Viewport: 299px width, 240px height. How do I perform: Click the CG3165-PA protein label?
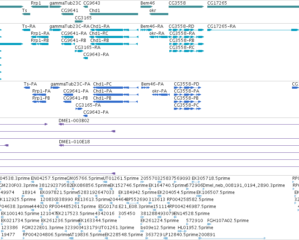(88, 105)
